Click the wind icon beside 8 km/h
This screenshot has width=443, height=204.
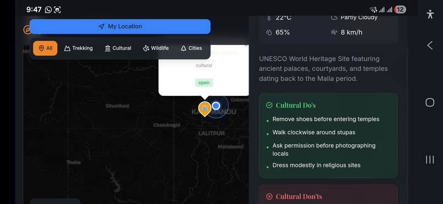[x=334, y=32]
